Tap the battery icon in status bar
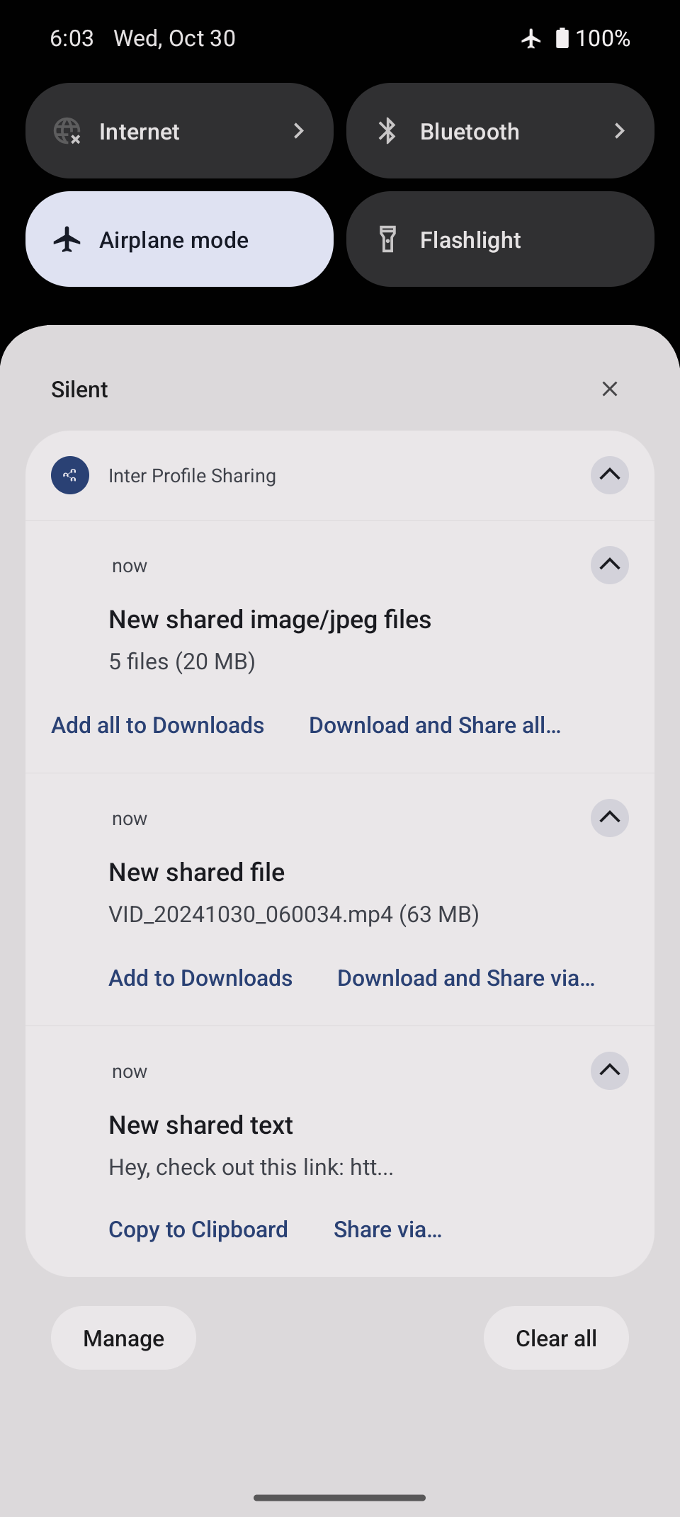Screen dimensions: 680x1517 tap(562, 38)
